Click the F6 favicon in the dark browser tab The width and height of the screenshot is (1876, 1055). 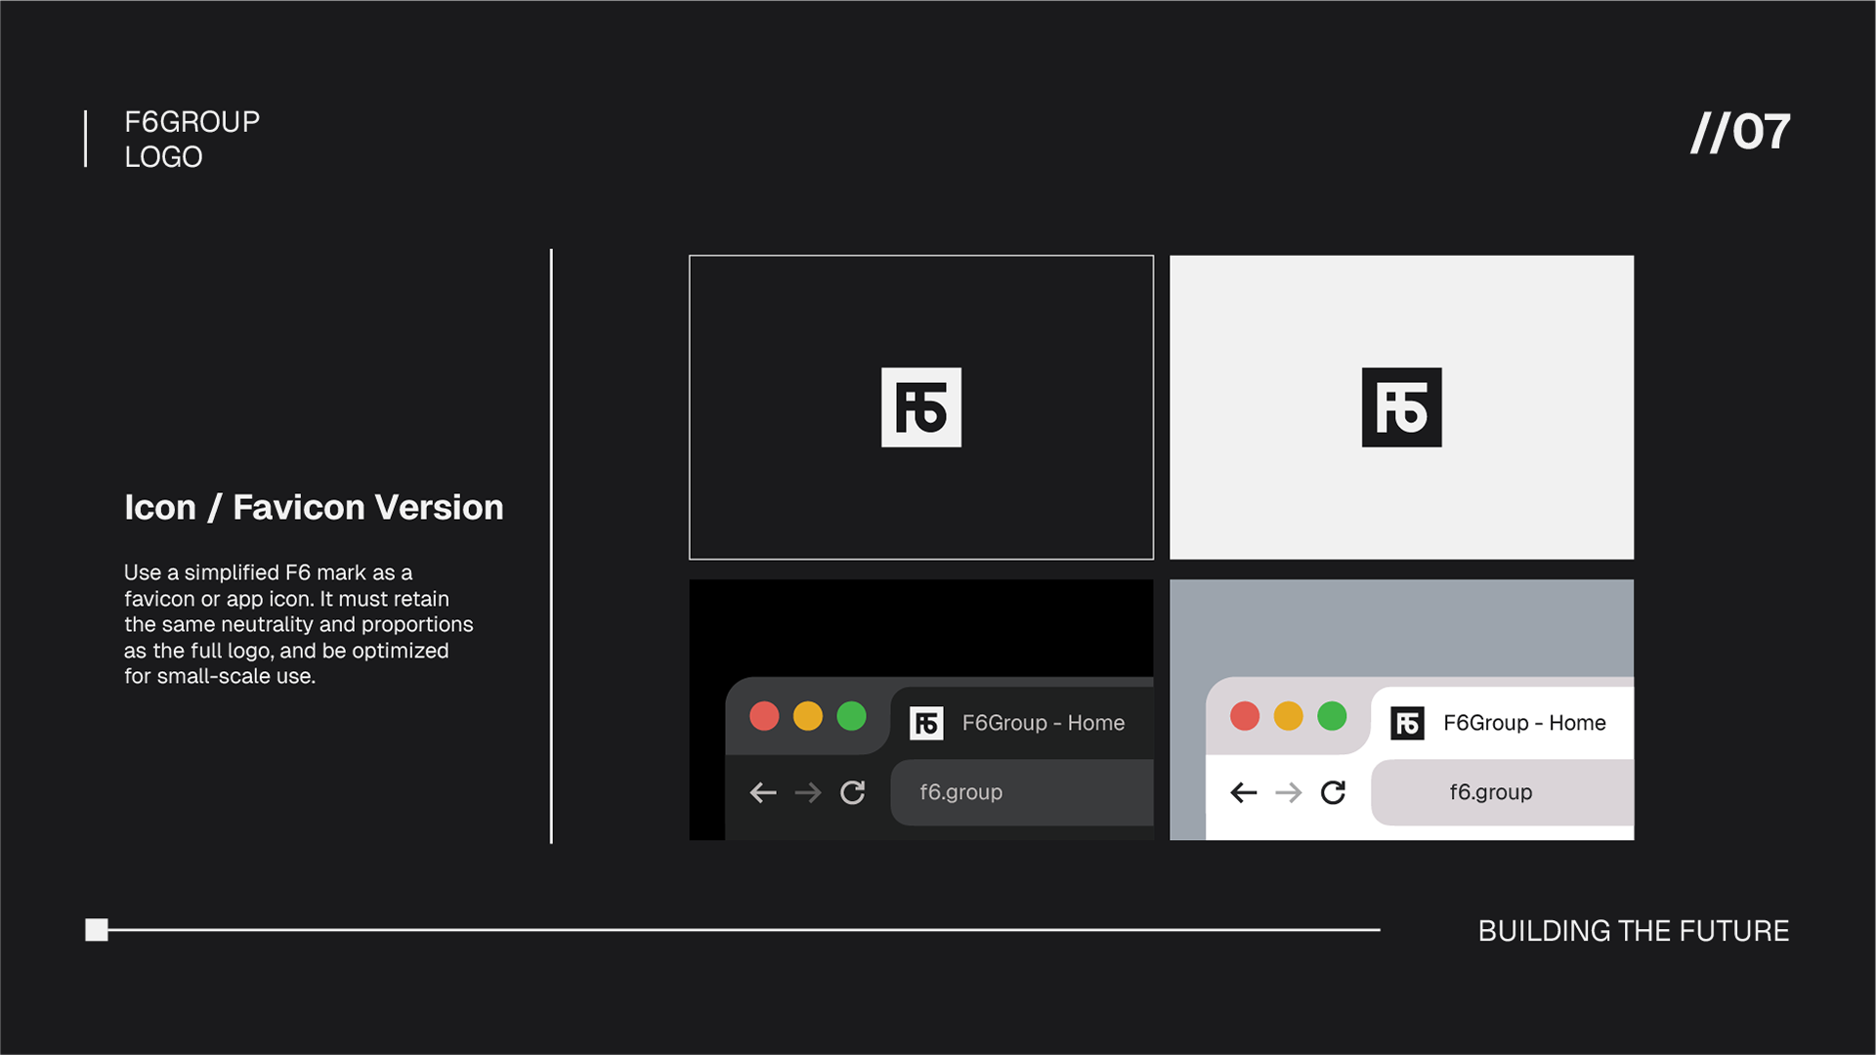tap(926, 723)
